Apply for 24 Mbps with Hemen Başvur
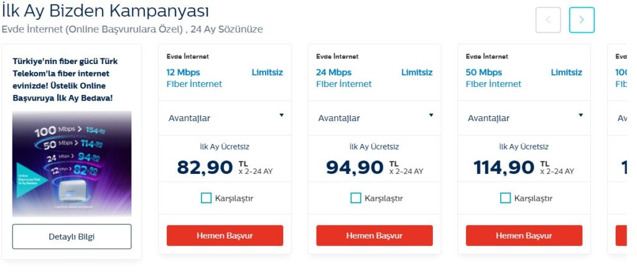 click(374, 236)
